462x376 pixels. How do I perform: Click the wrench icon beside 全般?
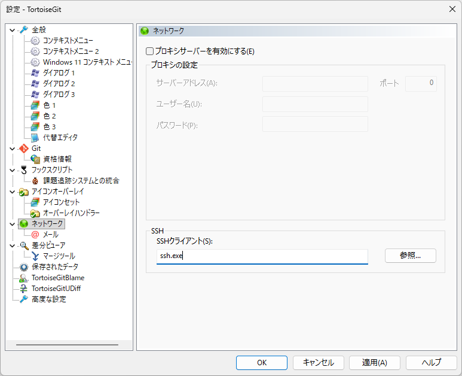(x=24, y=30)
